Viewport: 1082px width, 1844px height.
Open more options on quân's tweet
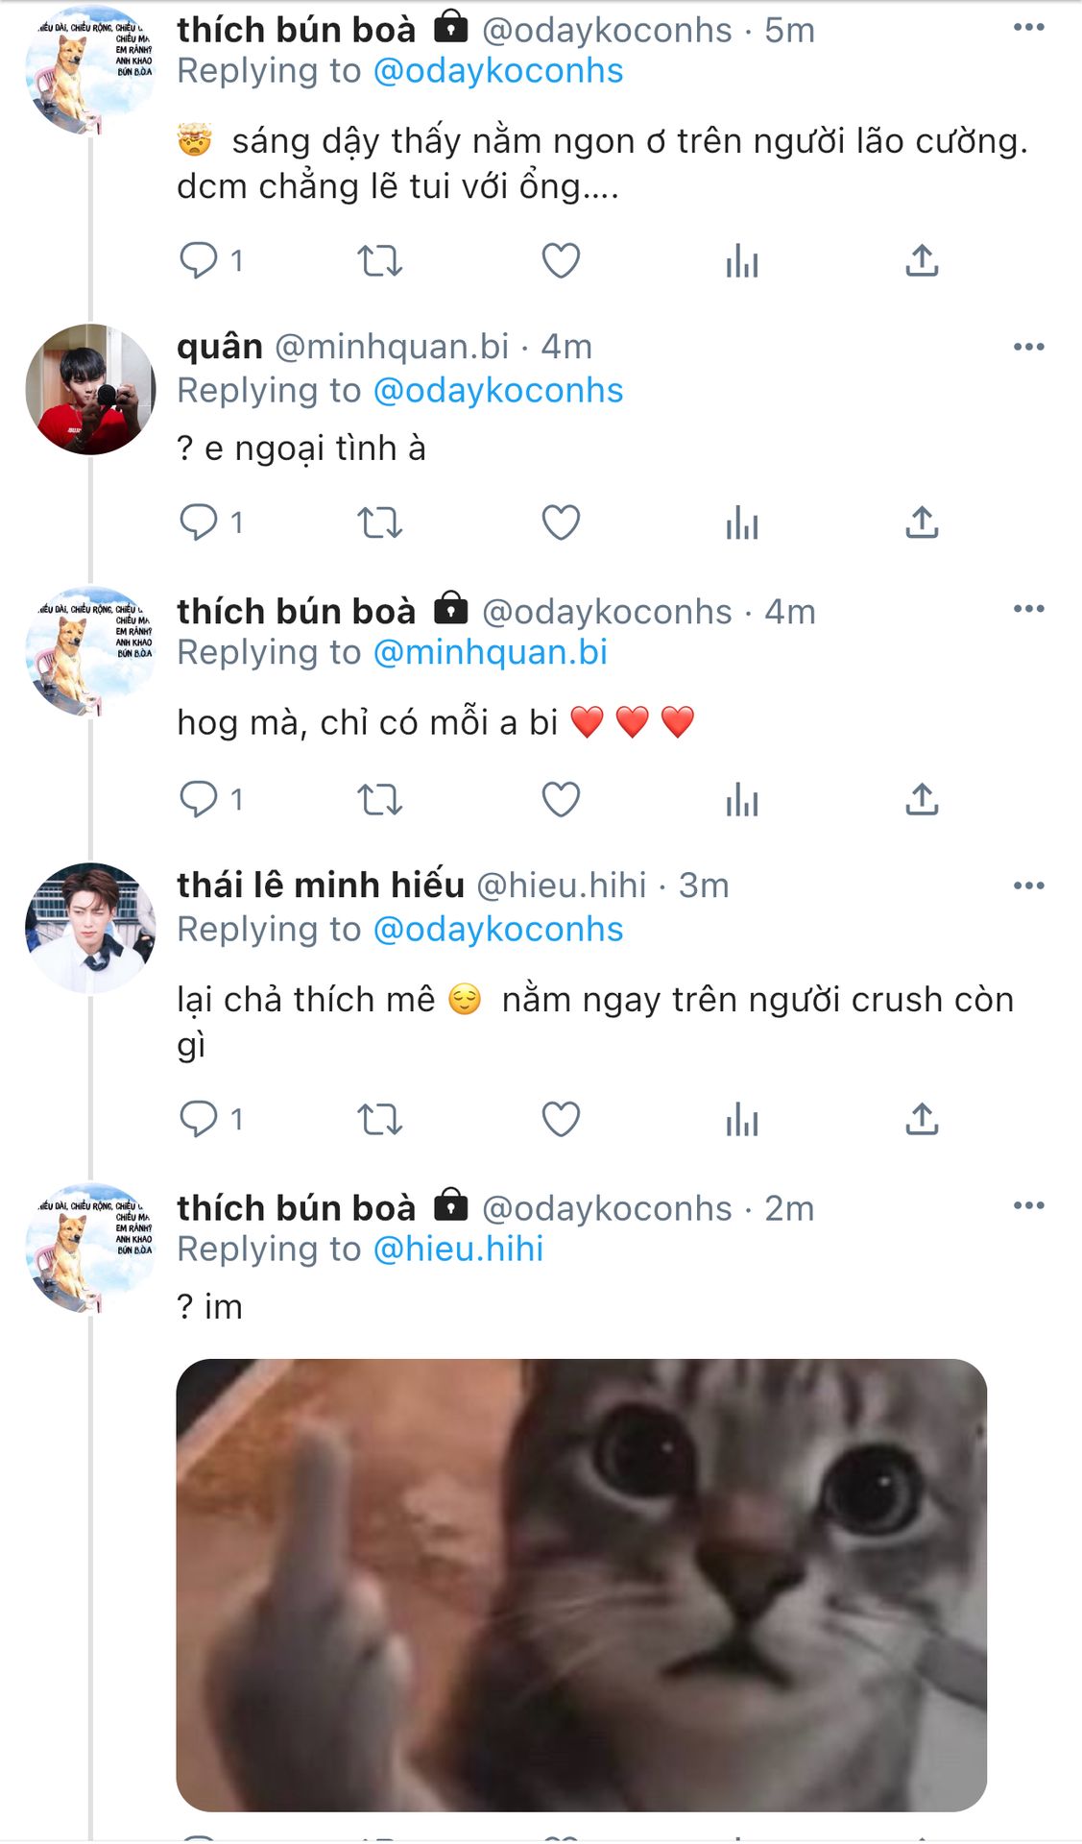click(x=1028, y=347)
